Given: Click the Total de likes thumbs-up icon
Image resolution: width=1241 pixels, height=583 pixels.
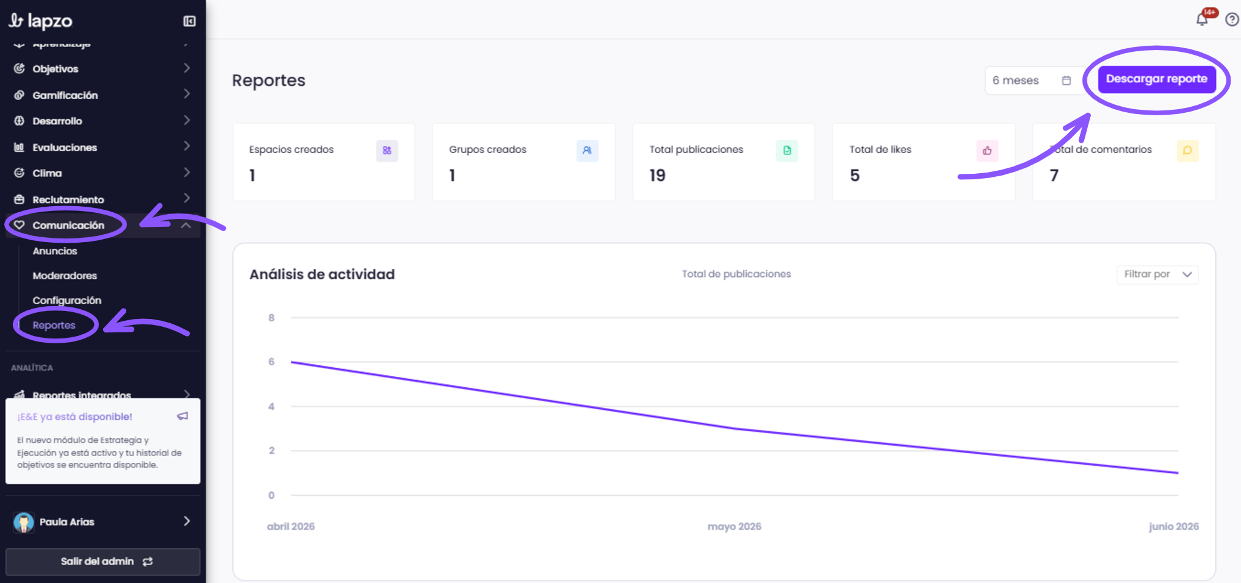Looking at the screenshot, I should point(987,151).
